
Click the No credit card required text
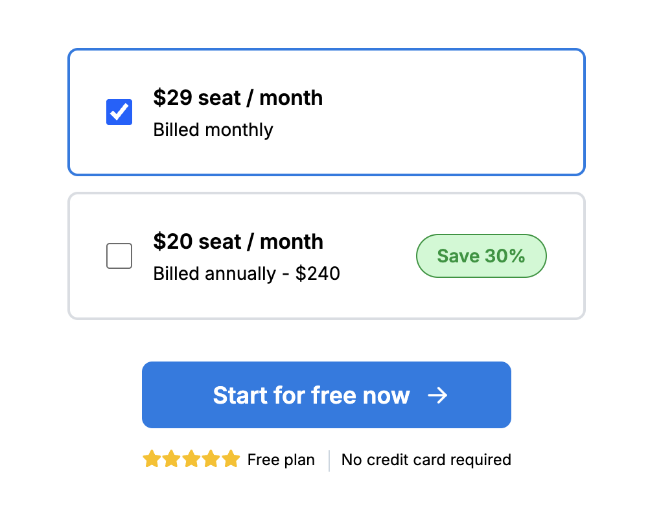(x=426, y=459)
